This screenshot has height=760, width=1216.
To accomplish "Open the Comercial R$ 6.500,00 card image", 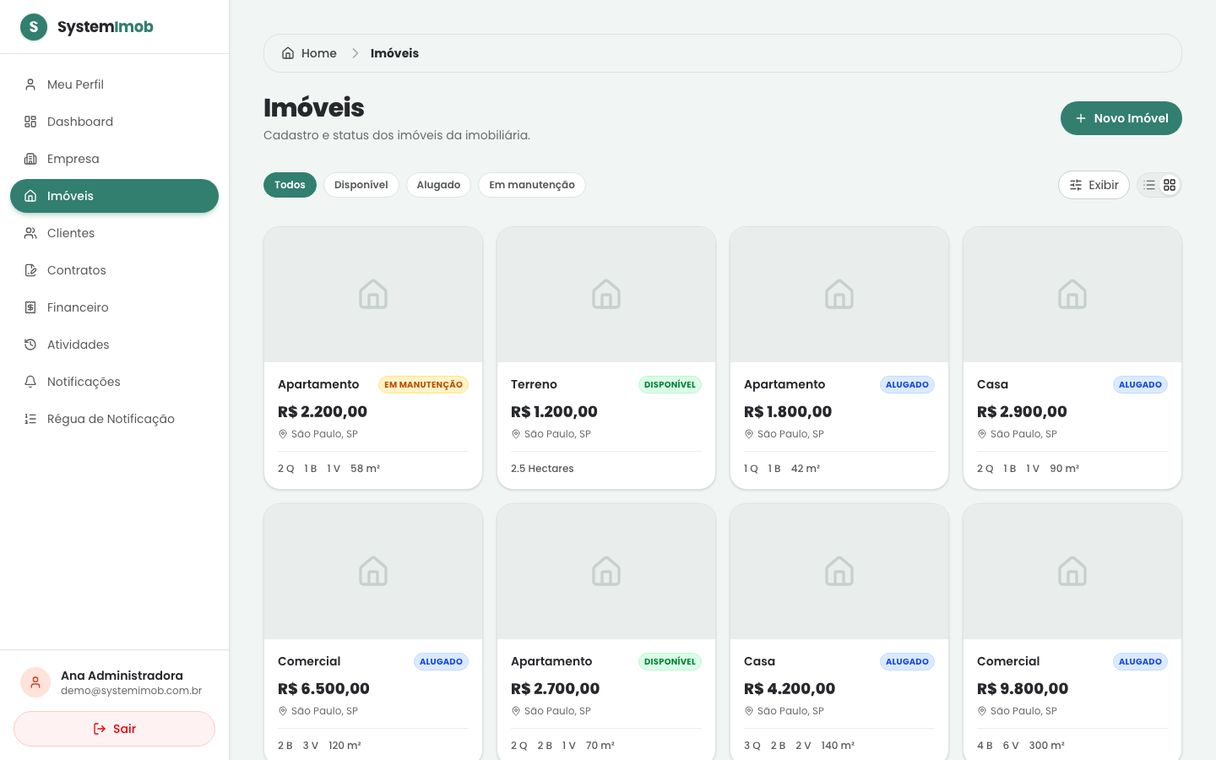I will [373, 572].
